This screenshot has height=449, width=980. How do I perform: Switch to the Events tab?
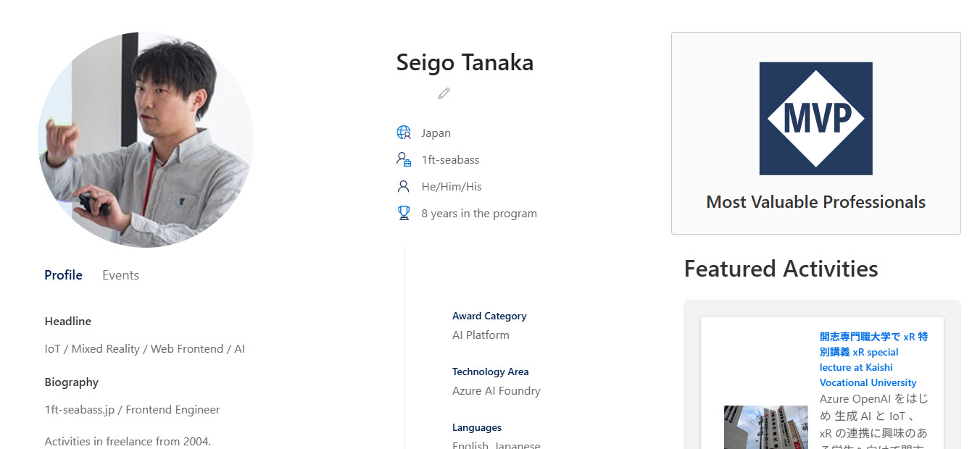(120, 275)
